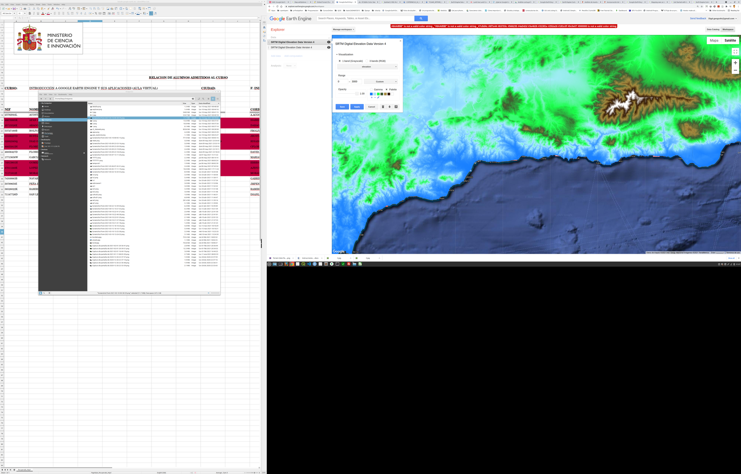
Task: Expand the Manage workspace dropdown
Action: tap(343, 29)
